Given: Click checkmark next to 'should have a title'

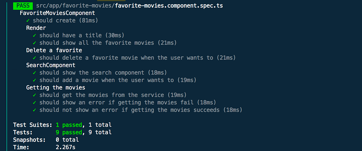Looking at the screenshot, I should coord(35,35).
